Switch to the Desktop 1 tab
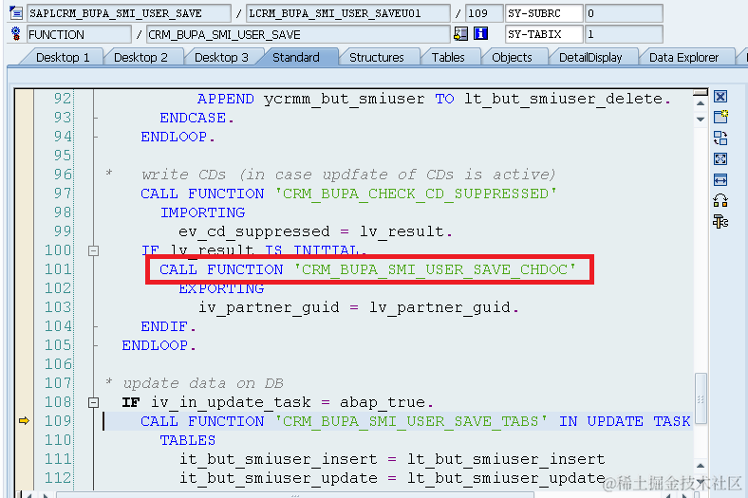The width and height of the screenshot is (748, 498). 63,57
